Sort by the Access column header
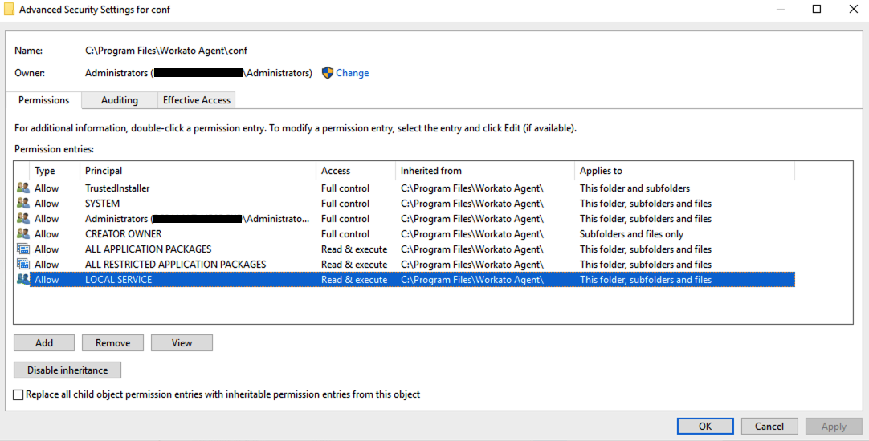This screenshot has height=441, width=869. [x=356, y=171]
